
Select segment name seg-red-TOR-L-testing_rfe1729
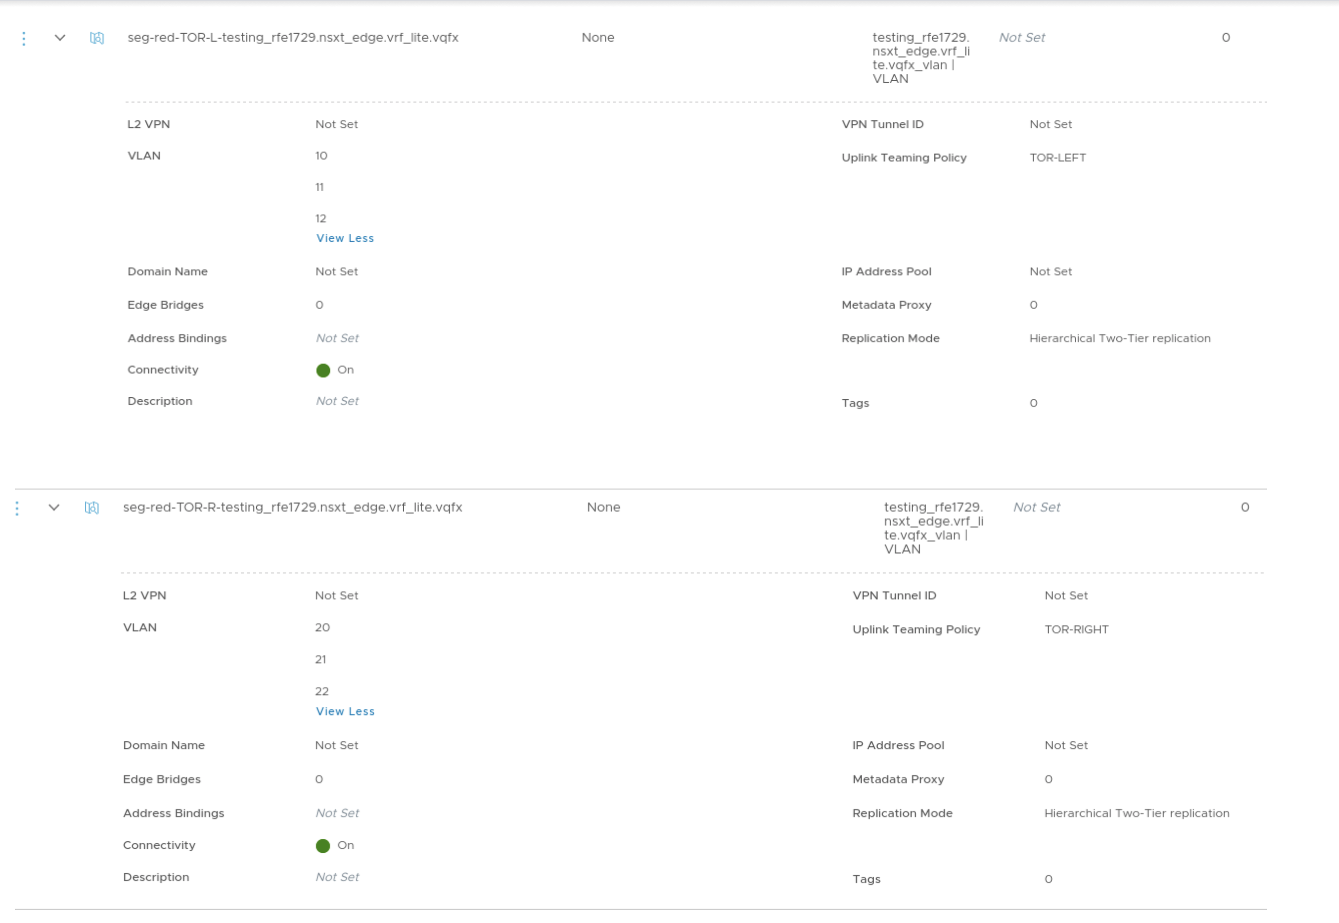click(292, 38)
